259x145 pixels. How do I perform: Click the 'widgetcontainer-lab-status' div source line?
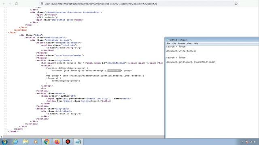click(66, 12)
